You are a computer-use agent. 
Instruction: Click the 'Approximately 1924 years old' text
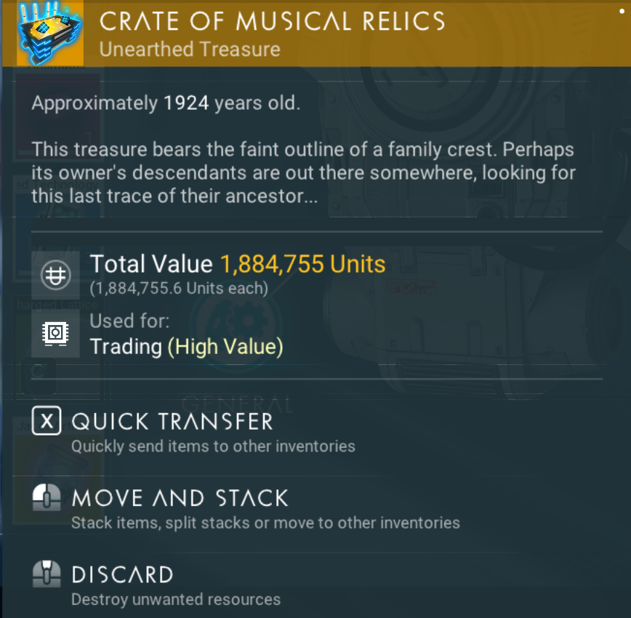click(x=165, y=103)
